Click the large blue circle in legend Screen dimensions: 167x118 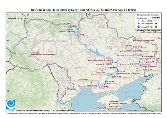click(139, 23)
